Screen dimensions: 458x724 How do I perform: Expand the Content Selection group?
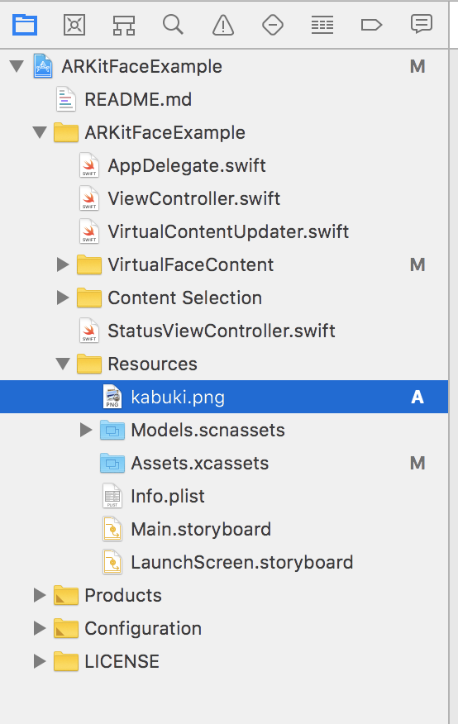click(62, 298)
